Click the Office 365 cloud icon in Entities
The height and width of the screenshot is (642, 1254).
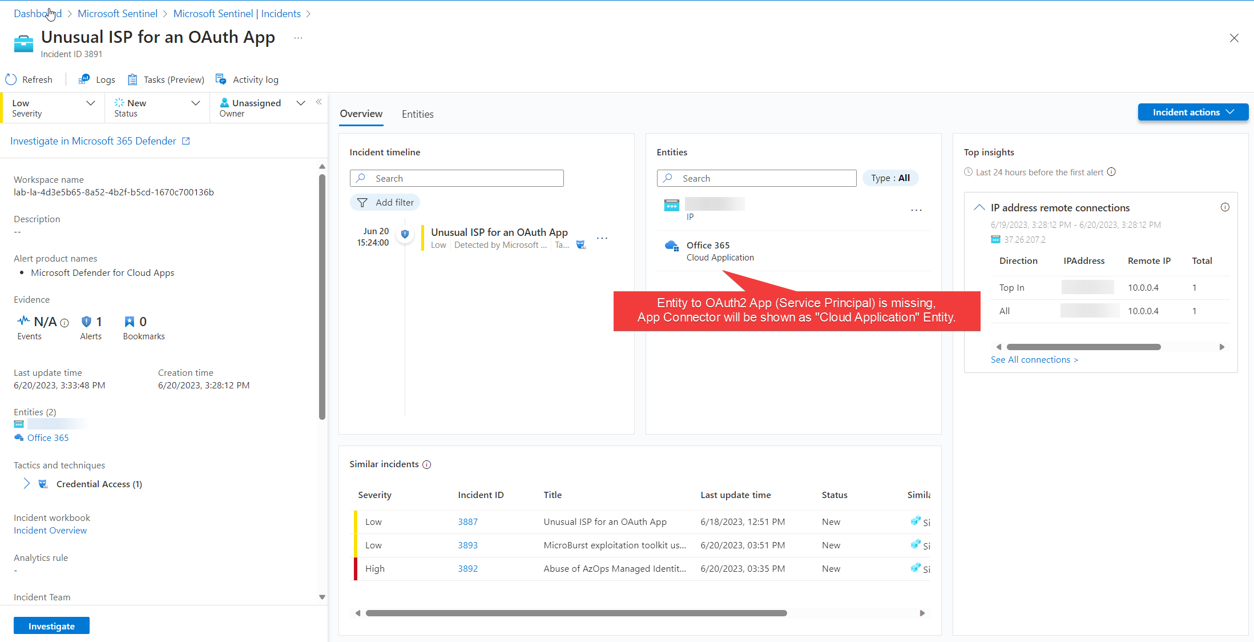point(672,246)
